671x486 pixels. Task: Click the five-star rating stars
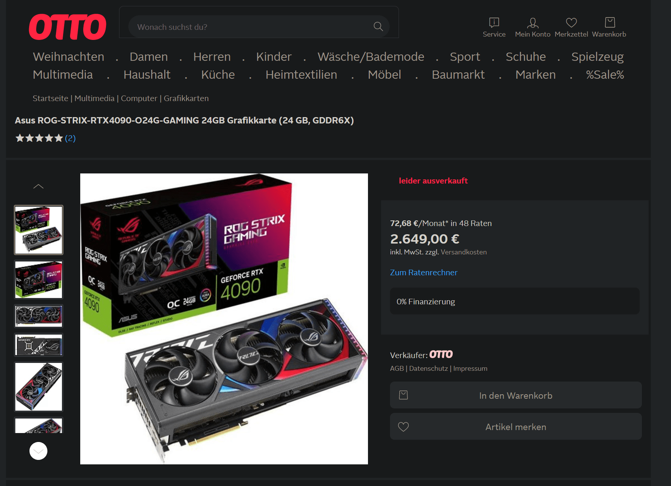point(39,138)
